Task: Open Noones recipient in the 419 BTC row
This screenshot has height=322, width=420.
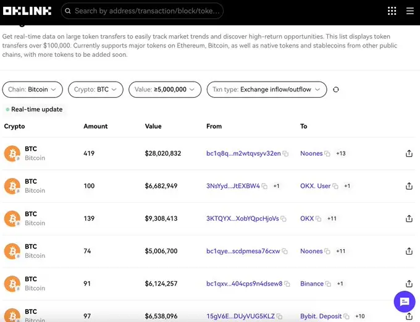Action: [311, 153]
